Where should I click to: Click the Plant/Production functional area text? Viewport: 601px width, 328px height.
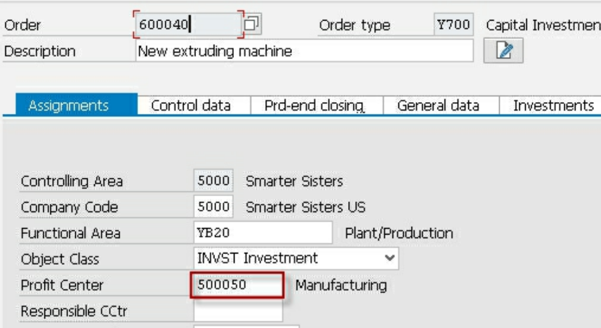pyautogui.click(x=399, y=233)
